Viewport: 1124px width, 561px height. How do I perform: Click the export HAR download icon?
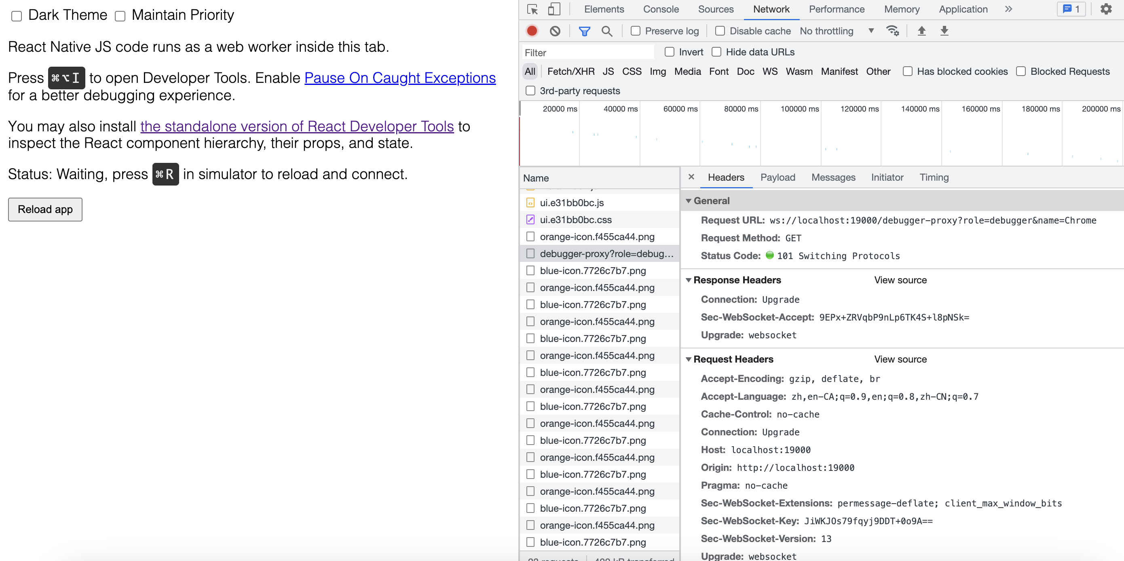pos(944,31)
